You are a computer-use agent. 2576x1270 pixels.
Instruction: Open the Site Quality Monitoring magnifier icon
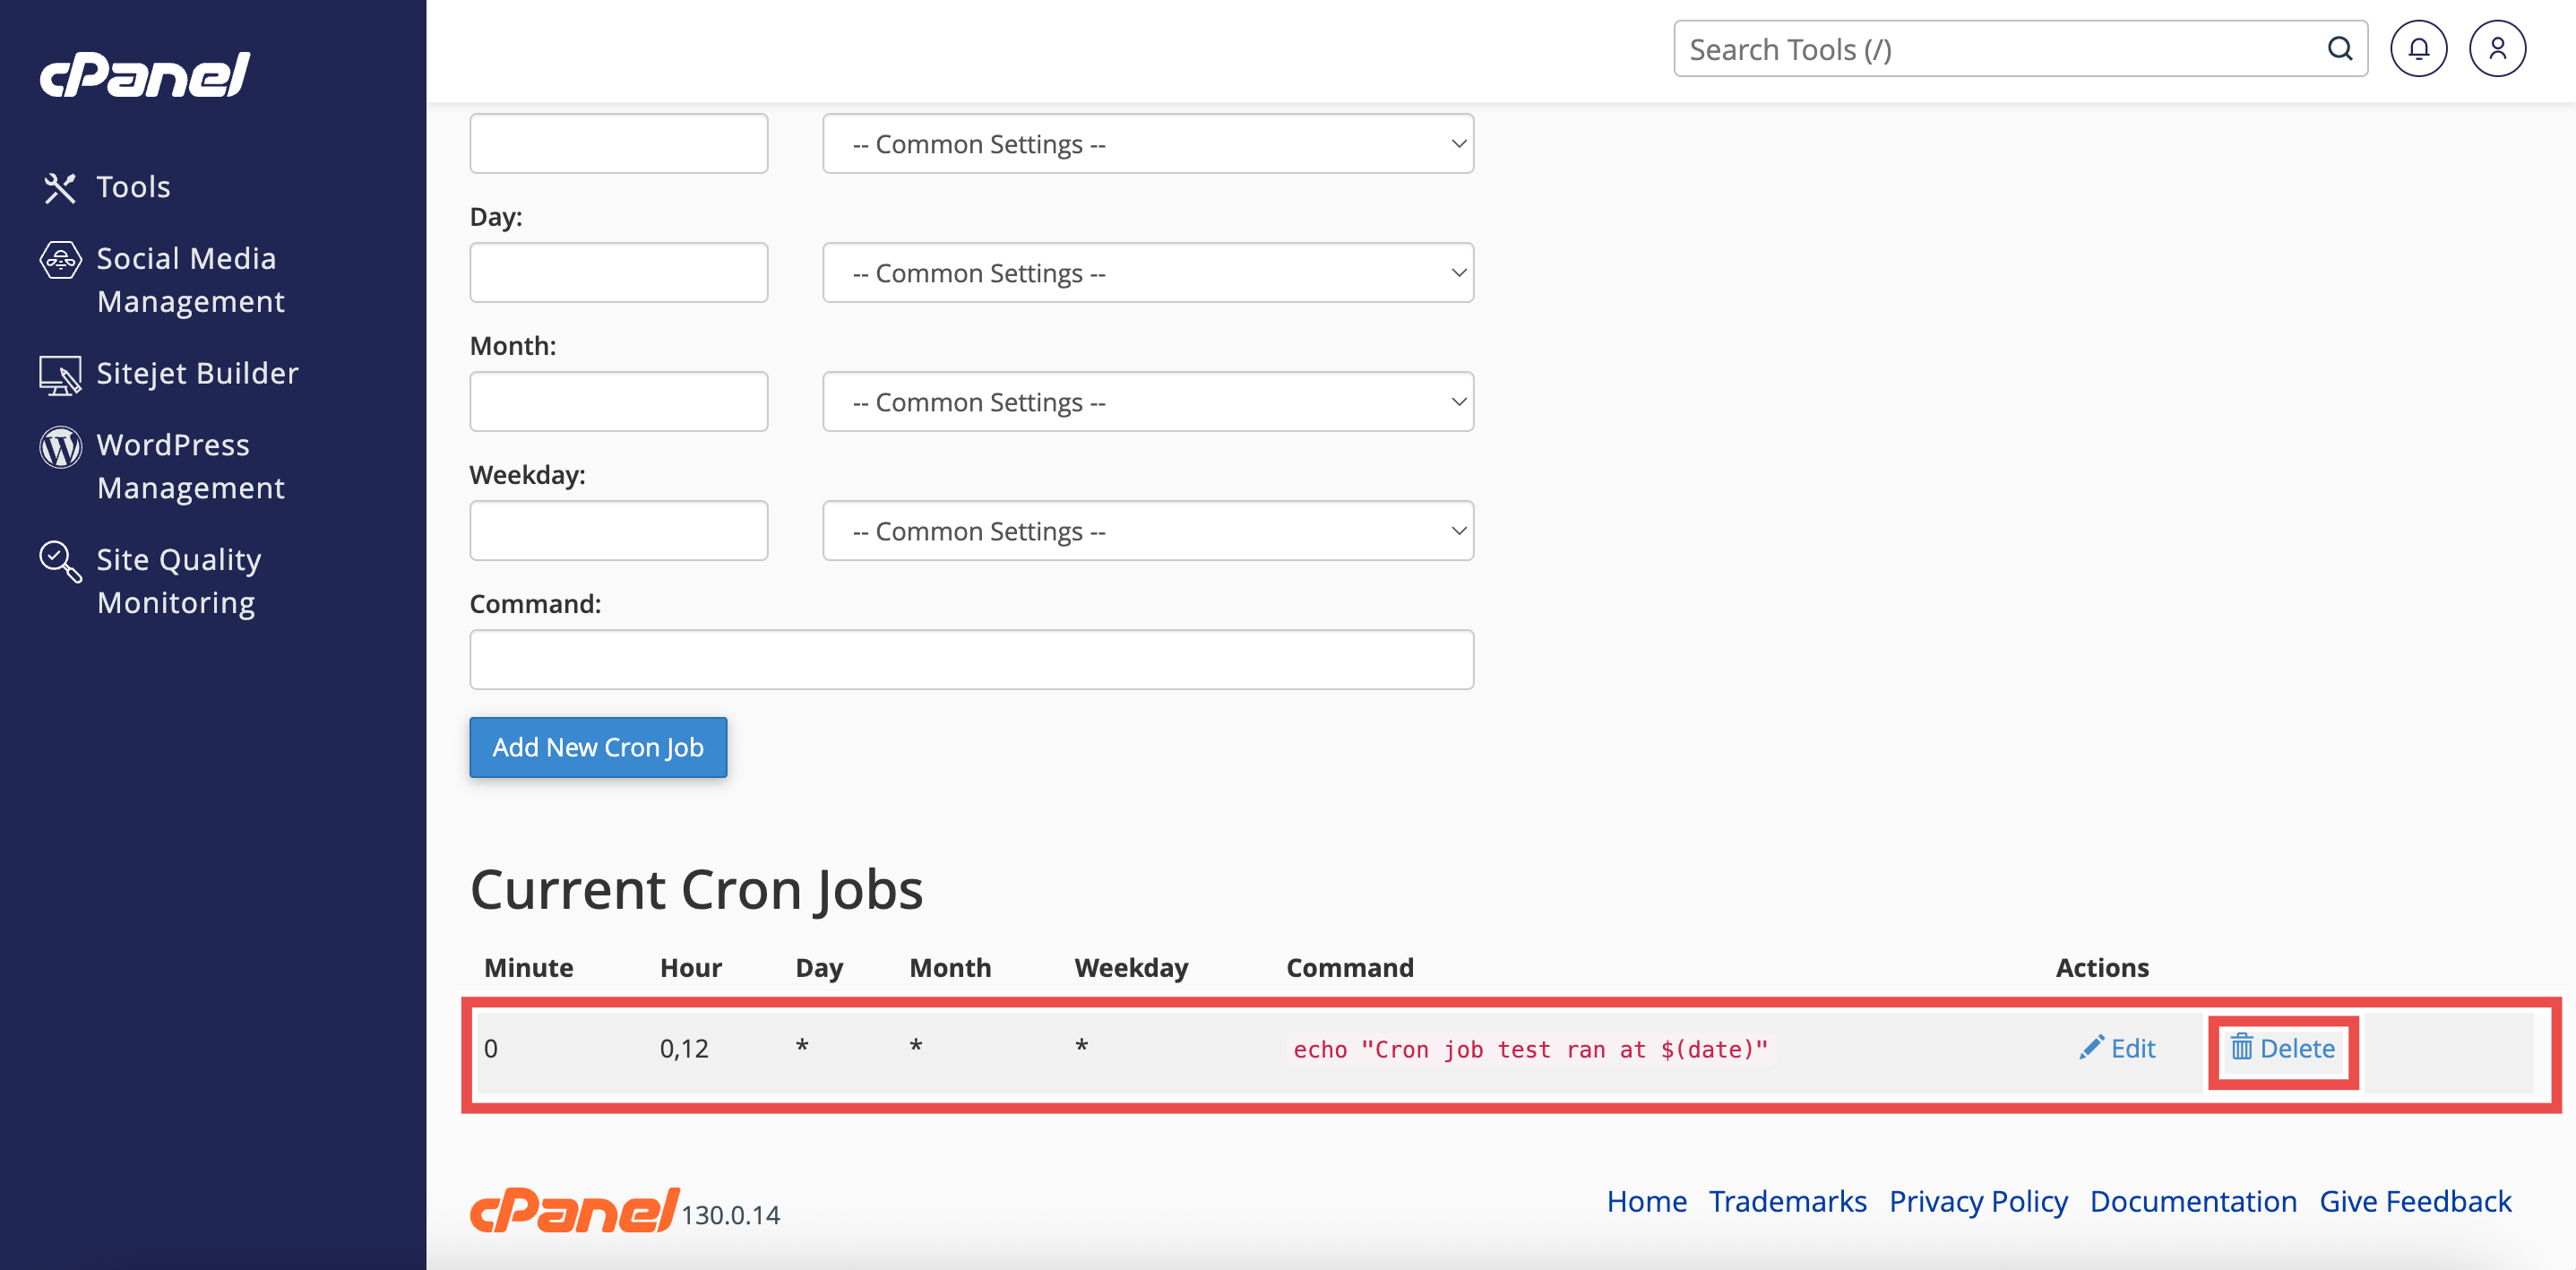[60, 561]
